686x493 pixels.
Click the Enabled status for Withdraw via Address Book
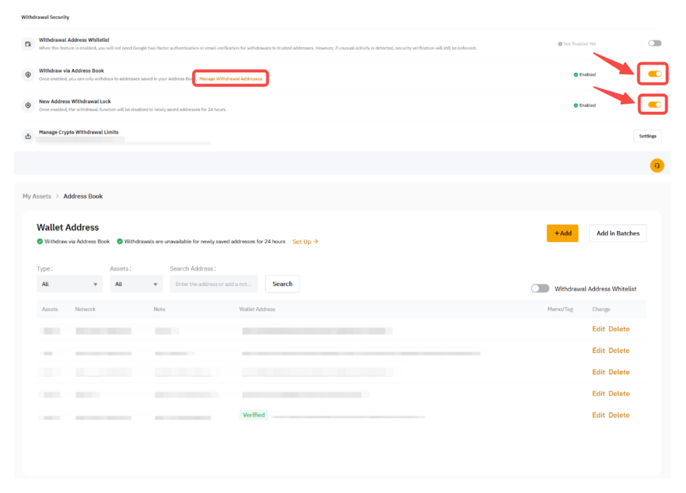[x=587, y=75]
